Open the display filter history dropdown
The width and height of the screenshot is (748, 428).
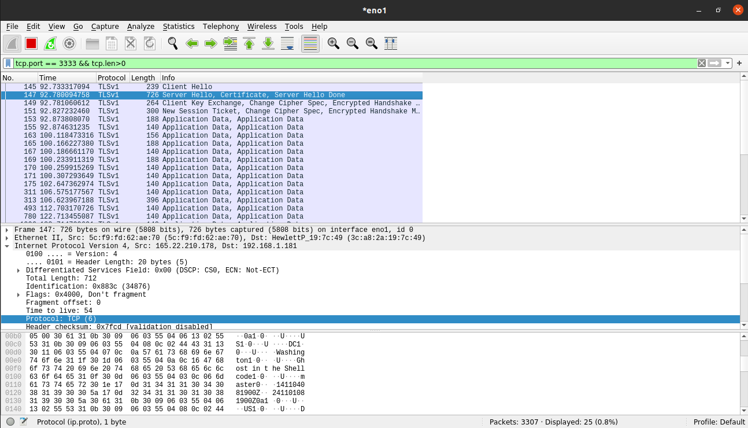pos(728,63)
